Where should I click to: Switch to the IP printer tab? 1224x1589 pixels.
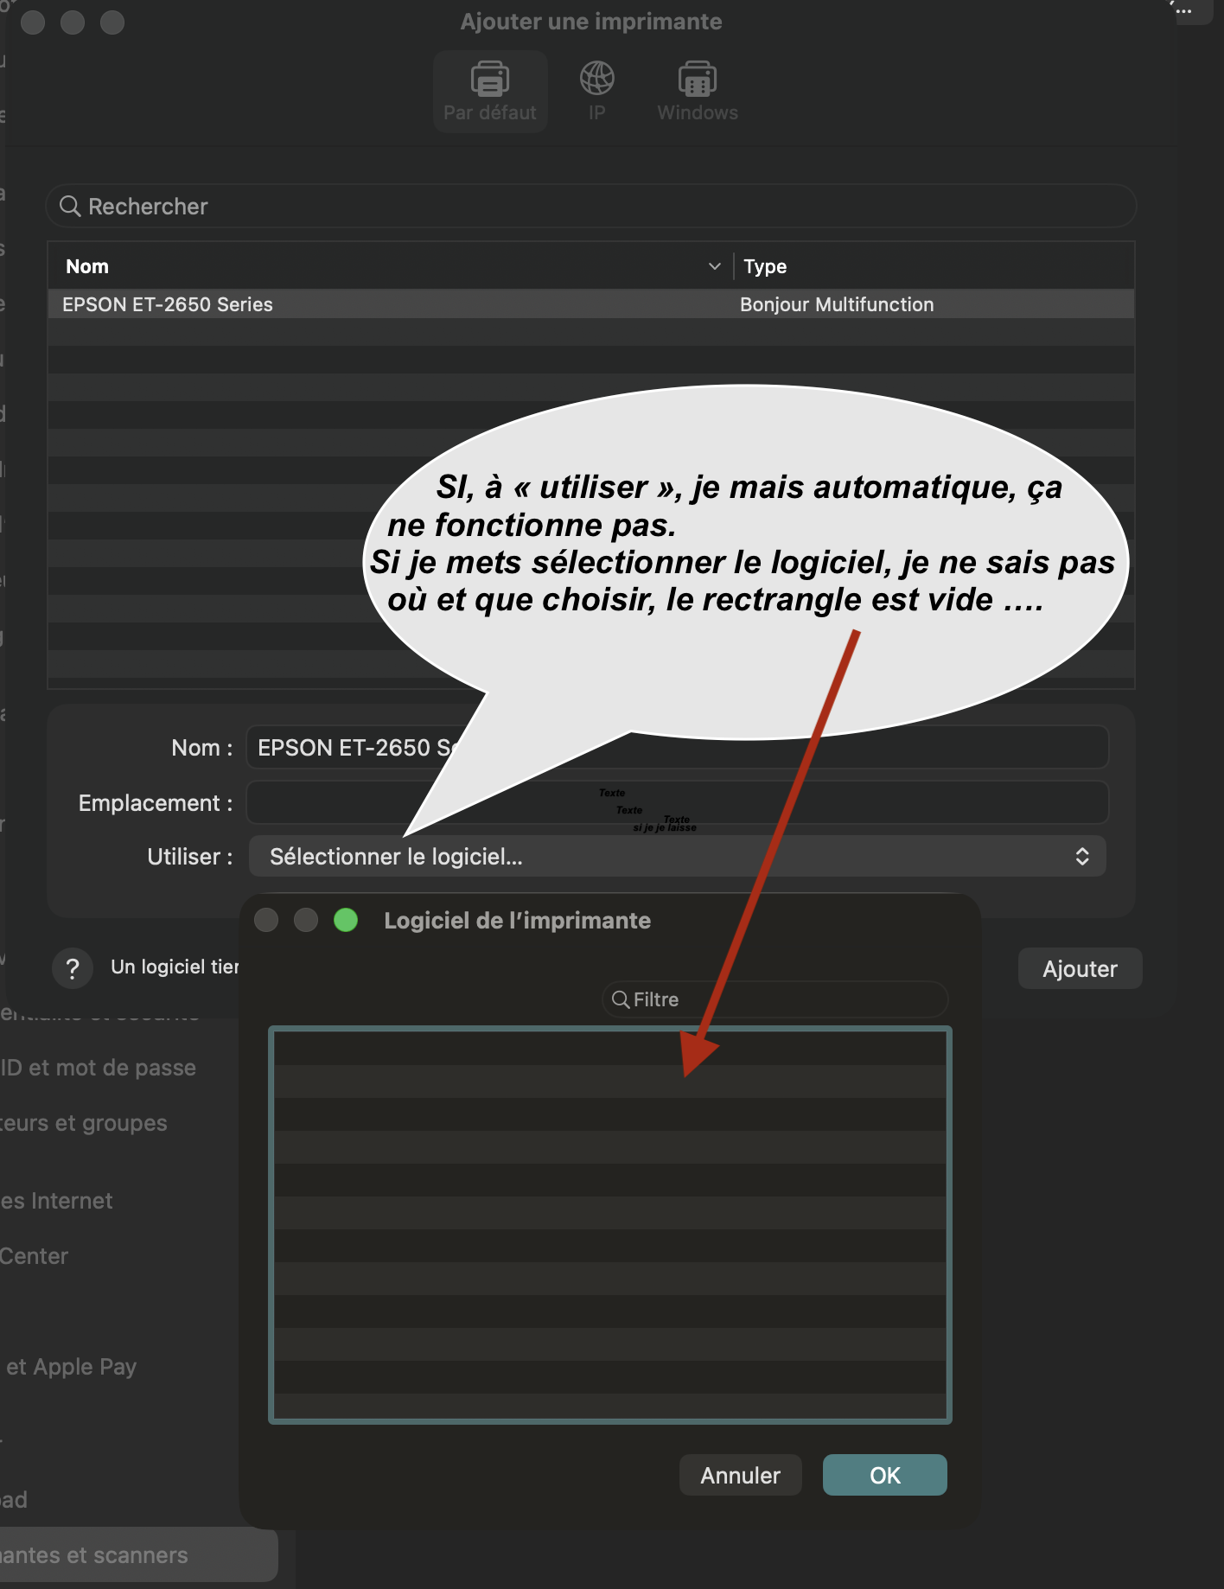point(596,91)
